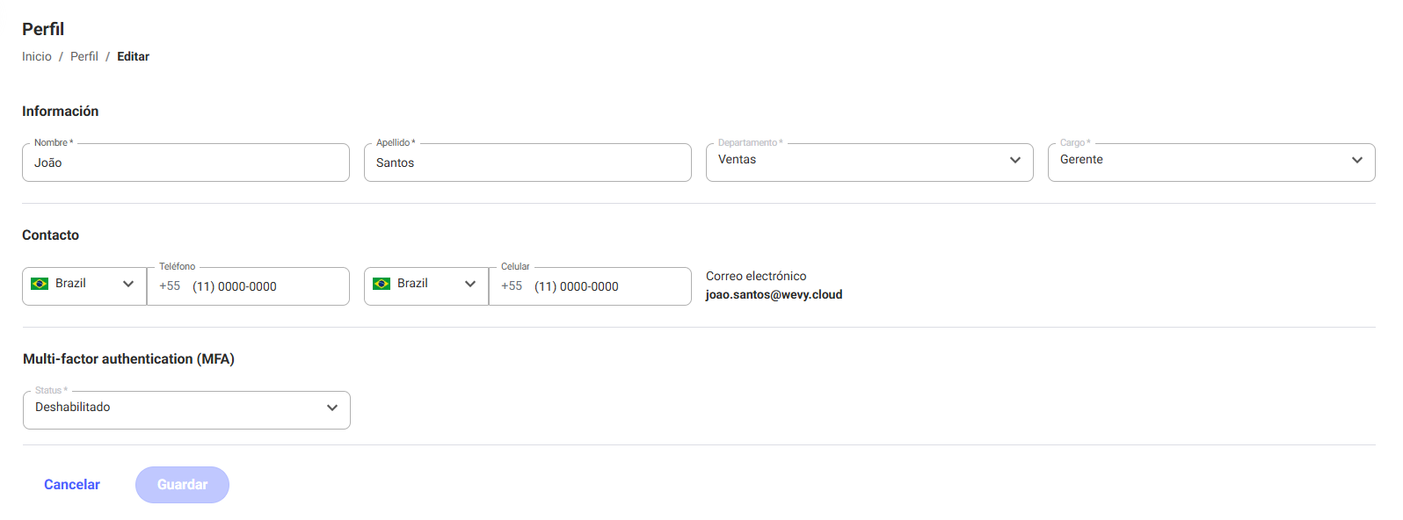Click the chevron next to Celular's Brazil selector

coord(470,284)
